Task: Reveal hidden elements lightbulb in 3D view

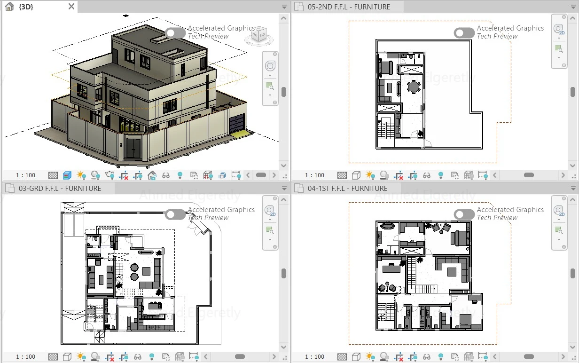Action: 180,175
